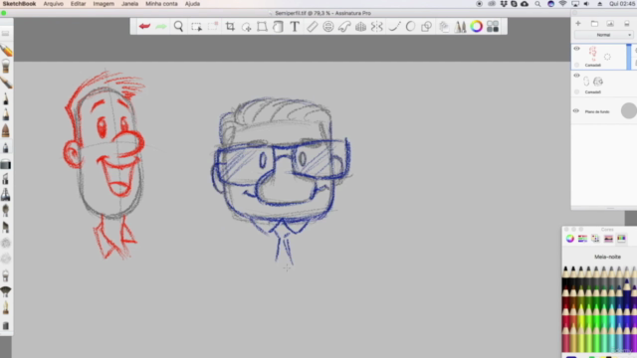Open the Draw Style shapes tool
637x358 pixels.
click(x=427, y=27)
